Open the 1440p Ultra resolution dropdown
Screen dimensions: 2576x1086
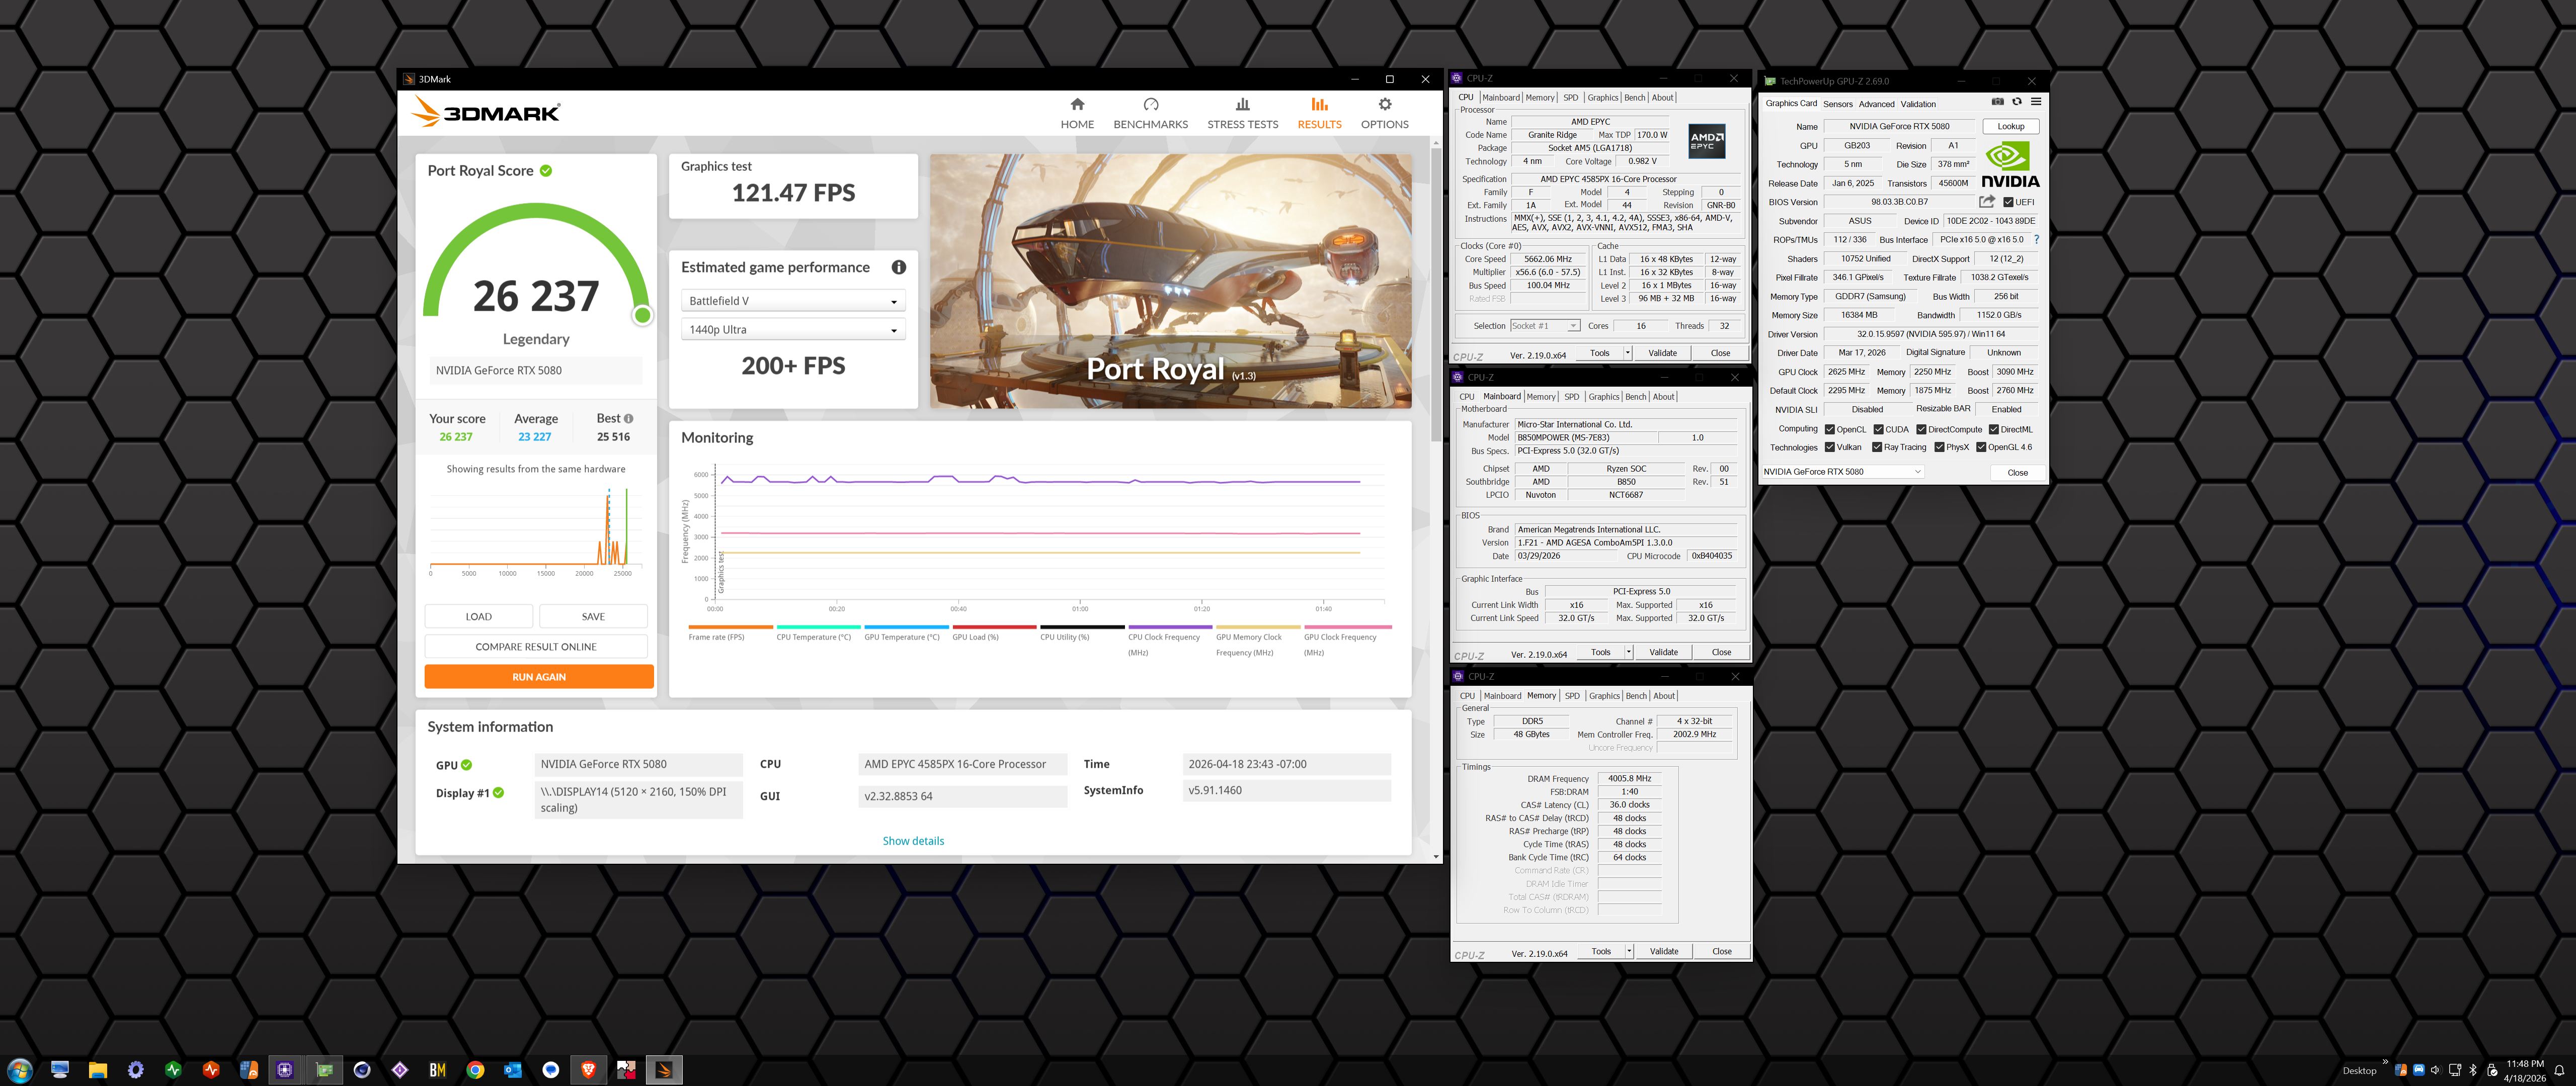pyautogui.click(x=793, y=330)
